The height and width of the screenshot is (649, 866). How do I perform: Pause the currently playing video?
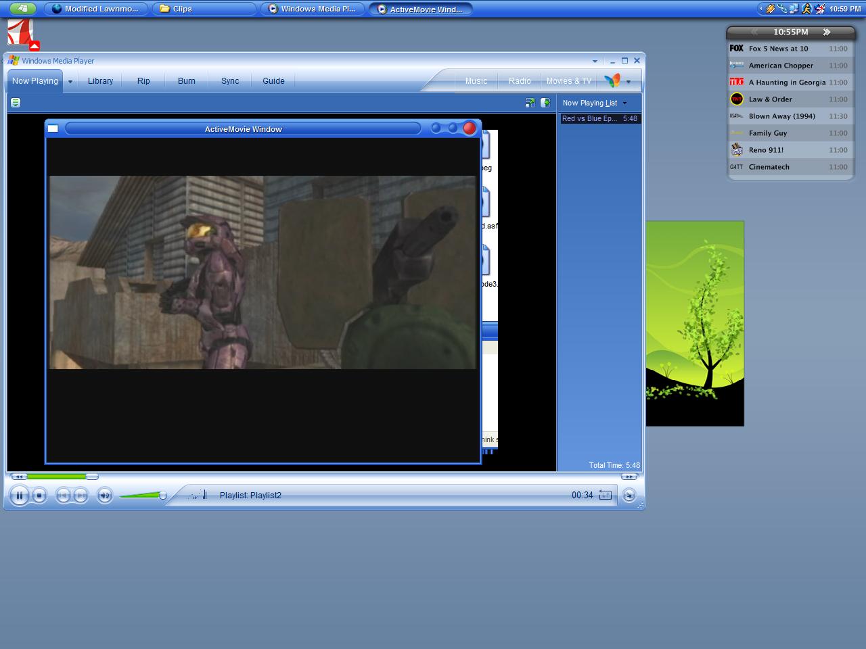point(20,495)
